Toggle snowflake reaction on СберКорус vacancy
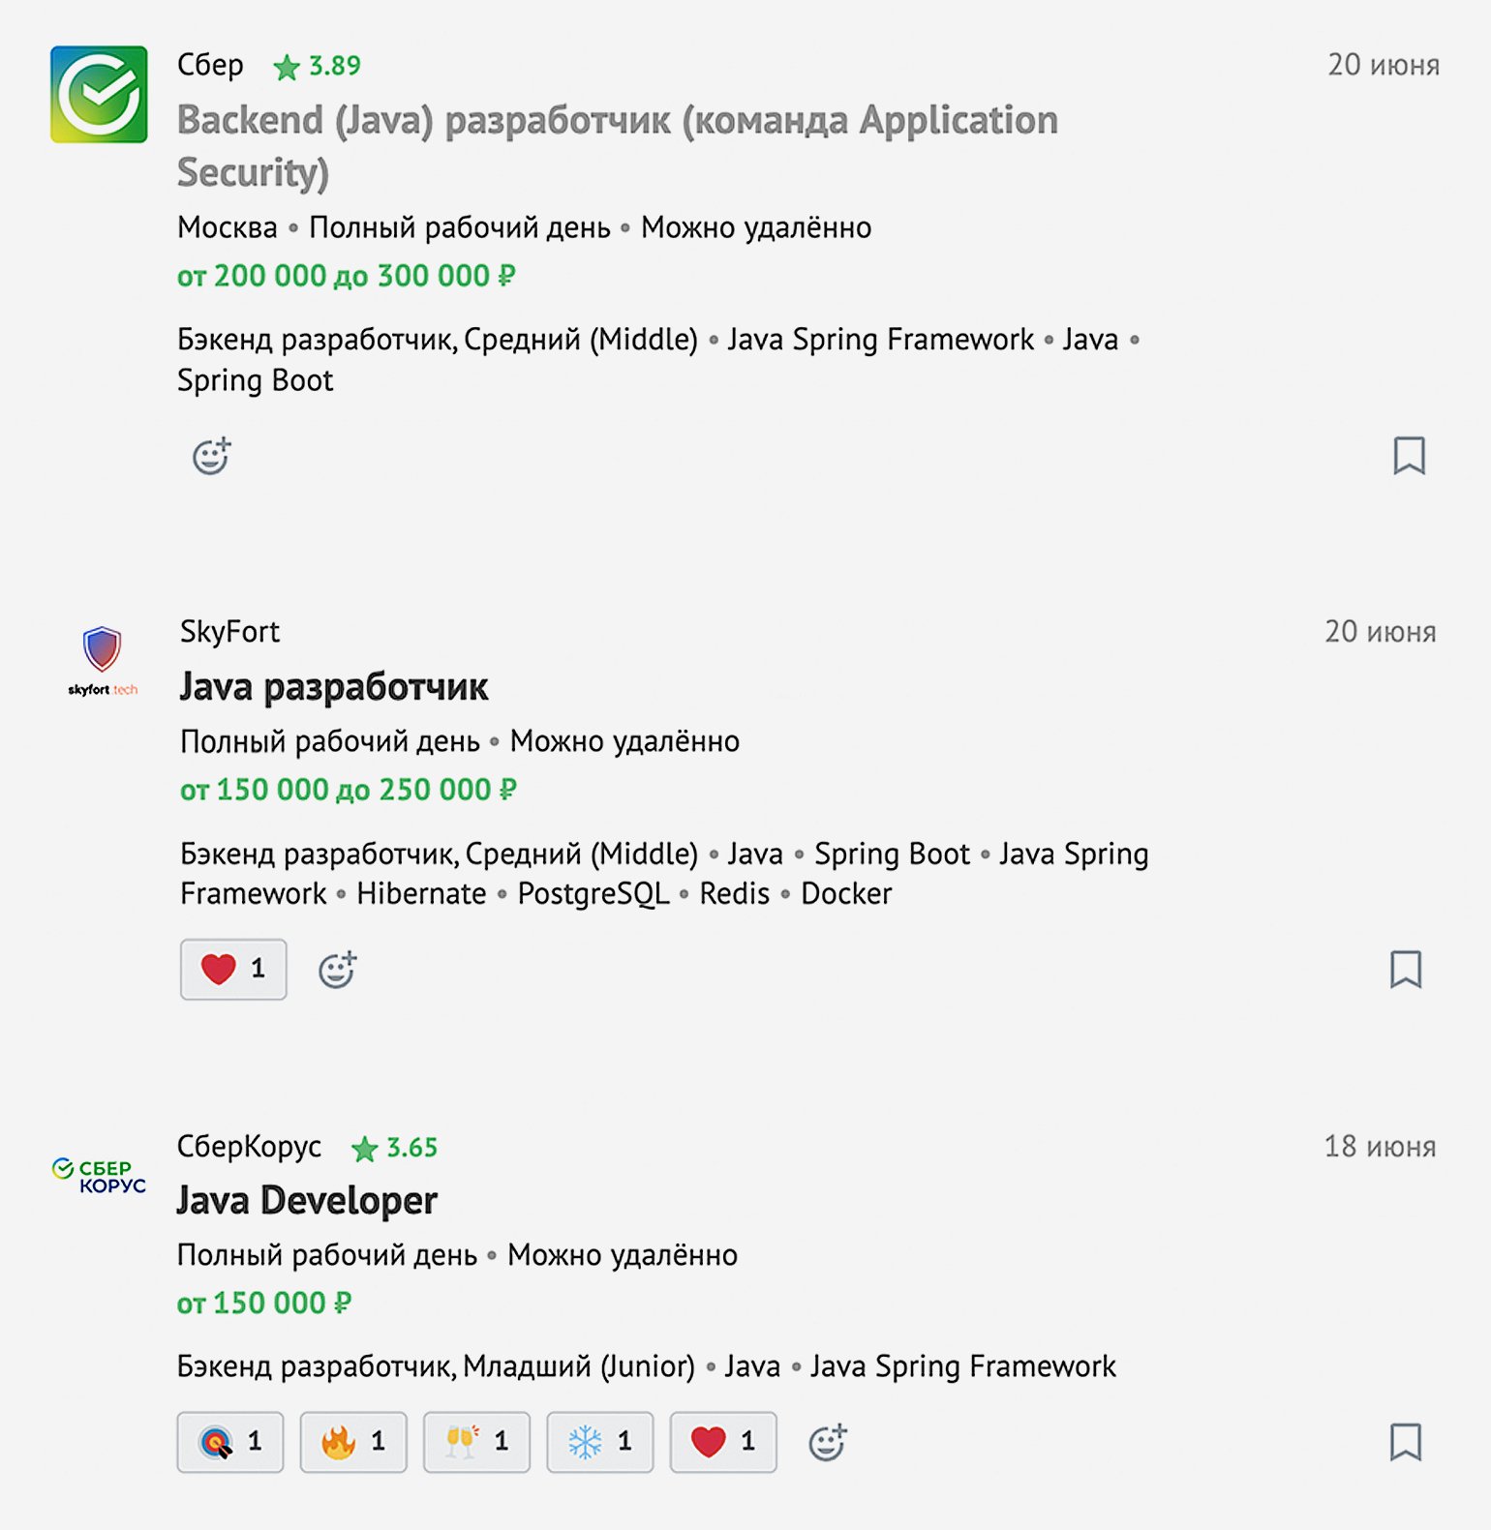The image size is (1491, 1530). pyautogui.click(x=600, y=1442)
